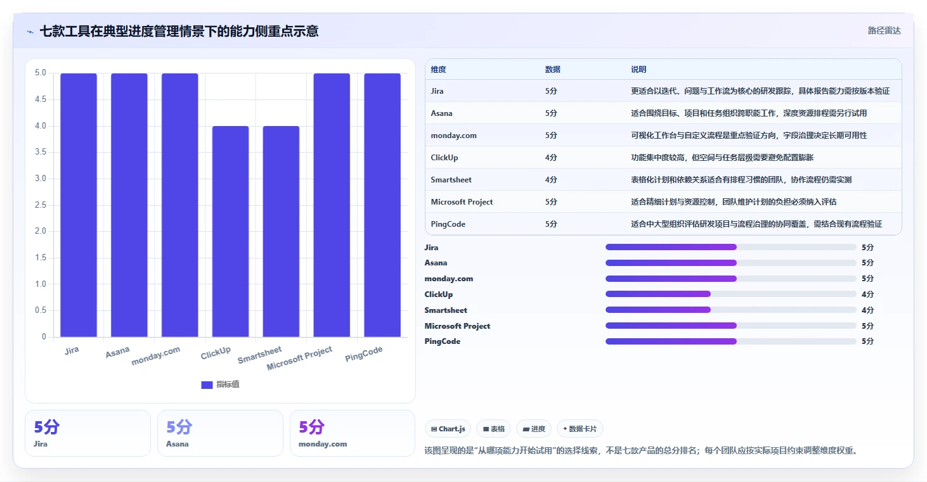Select the Jira cell in the table

438,91
